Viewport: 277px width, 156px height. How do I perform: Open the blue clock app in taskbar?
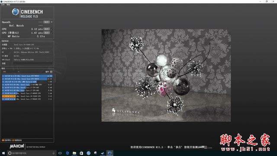88,153
